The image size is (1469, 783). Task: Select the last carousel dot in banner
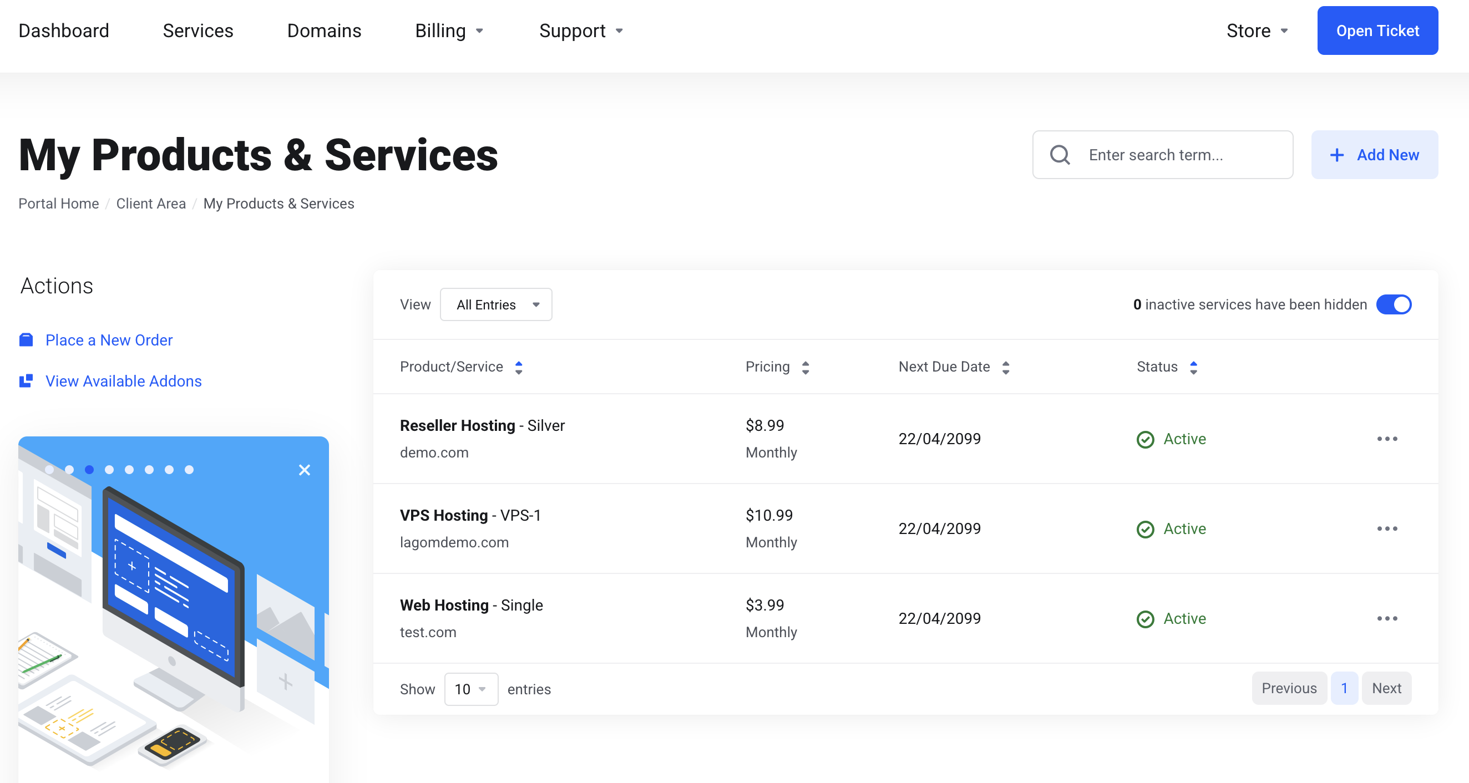point(189,470)
